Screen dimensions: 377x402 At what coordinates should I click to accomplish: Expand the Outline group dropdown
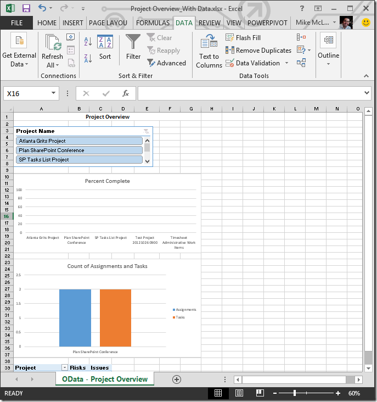point(329,63)
